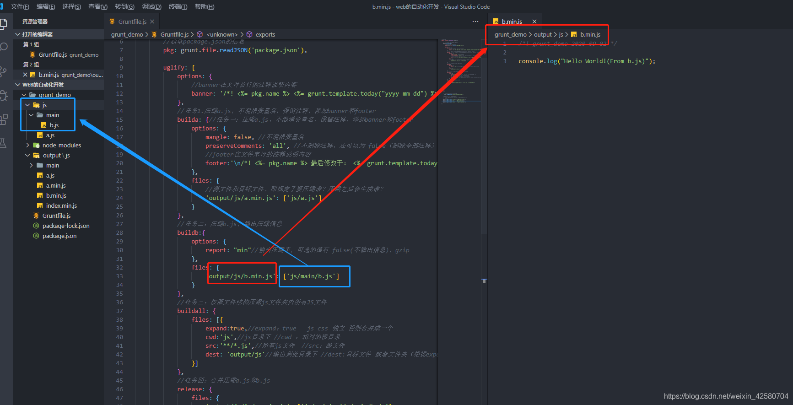This screenshot has width=793, height=405.
Task: Open the Run and Debug view
Action: pos(4,96)
